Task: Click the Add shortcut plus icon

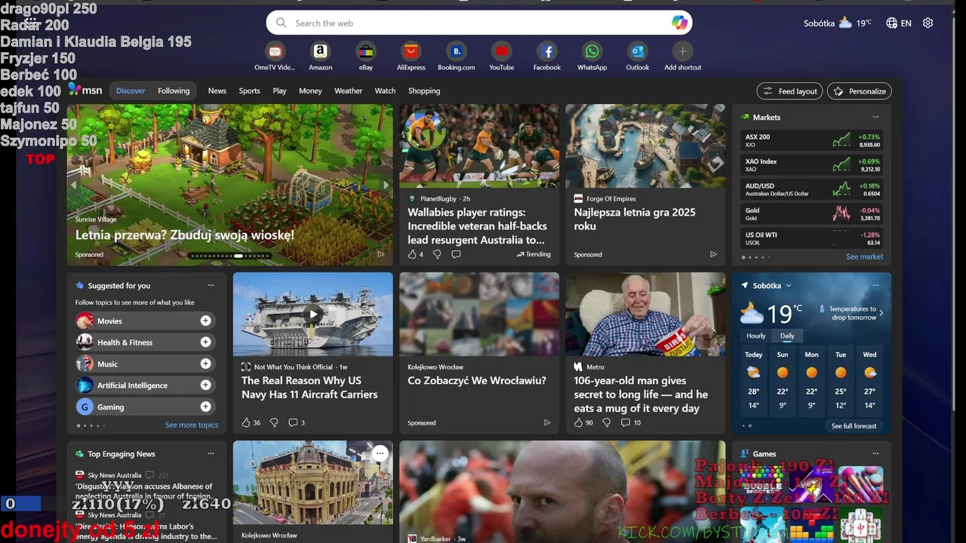Action: click(x=682, y=51)
